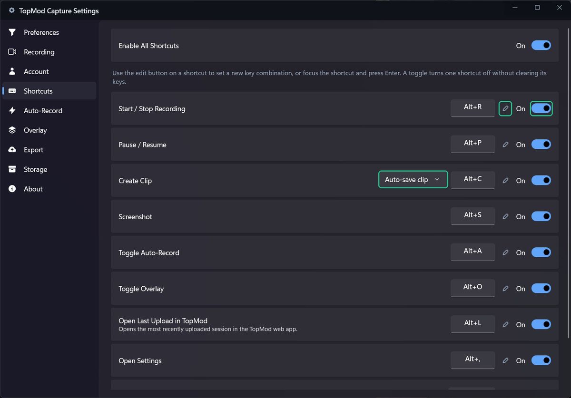Click the Open Last Upload in TopMod label

163,321
